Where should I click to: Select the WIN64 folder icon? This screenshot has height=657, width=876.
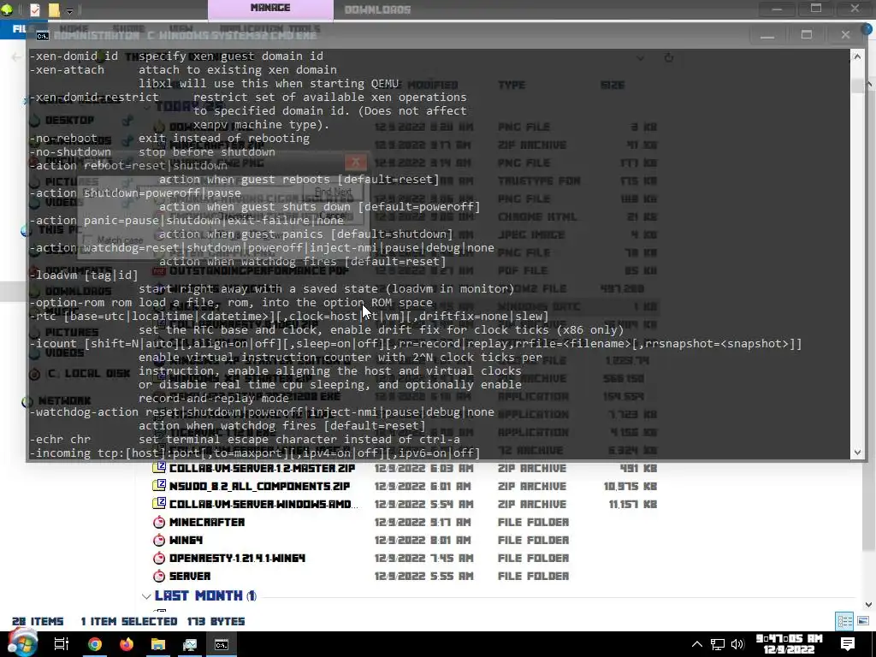pos(159,540)
